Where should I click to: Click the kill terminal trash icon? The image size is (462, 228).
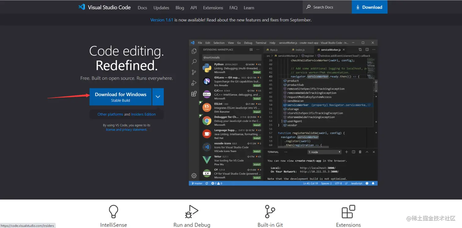(360, 152)
